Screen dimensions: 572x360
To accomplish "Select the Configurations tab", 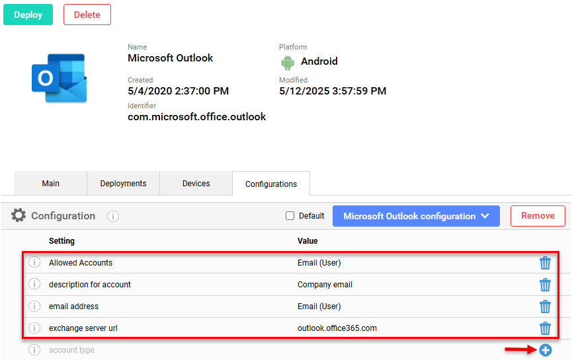I will pyautogui.click(x=271, y=184).
